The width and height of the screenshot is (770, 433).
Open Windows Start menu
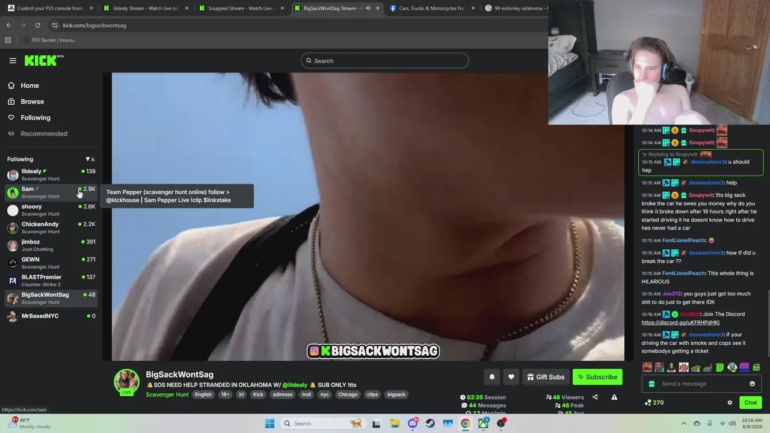tap(269, 423)
